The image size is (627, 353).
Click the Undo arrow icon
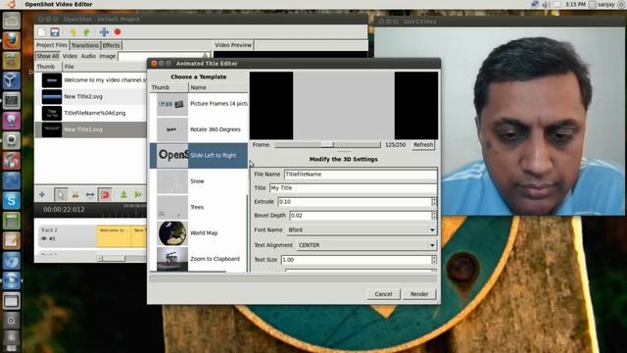click(72, 32)
